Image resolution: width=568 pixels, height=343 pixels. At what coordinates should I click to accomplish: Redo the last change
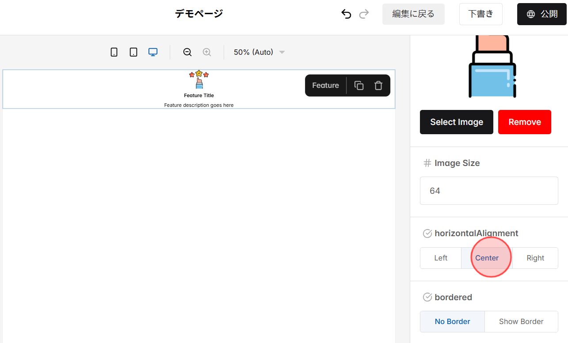tap(363, 14)
